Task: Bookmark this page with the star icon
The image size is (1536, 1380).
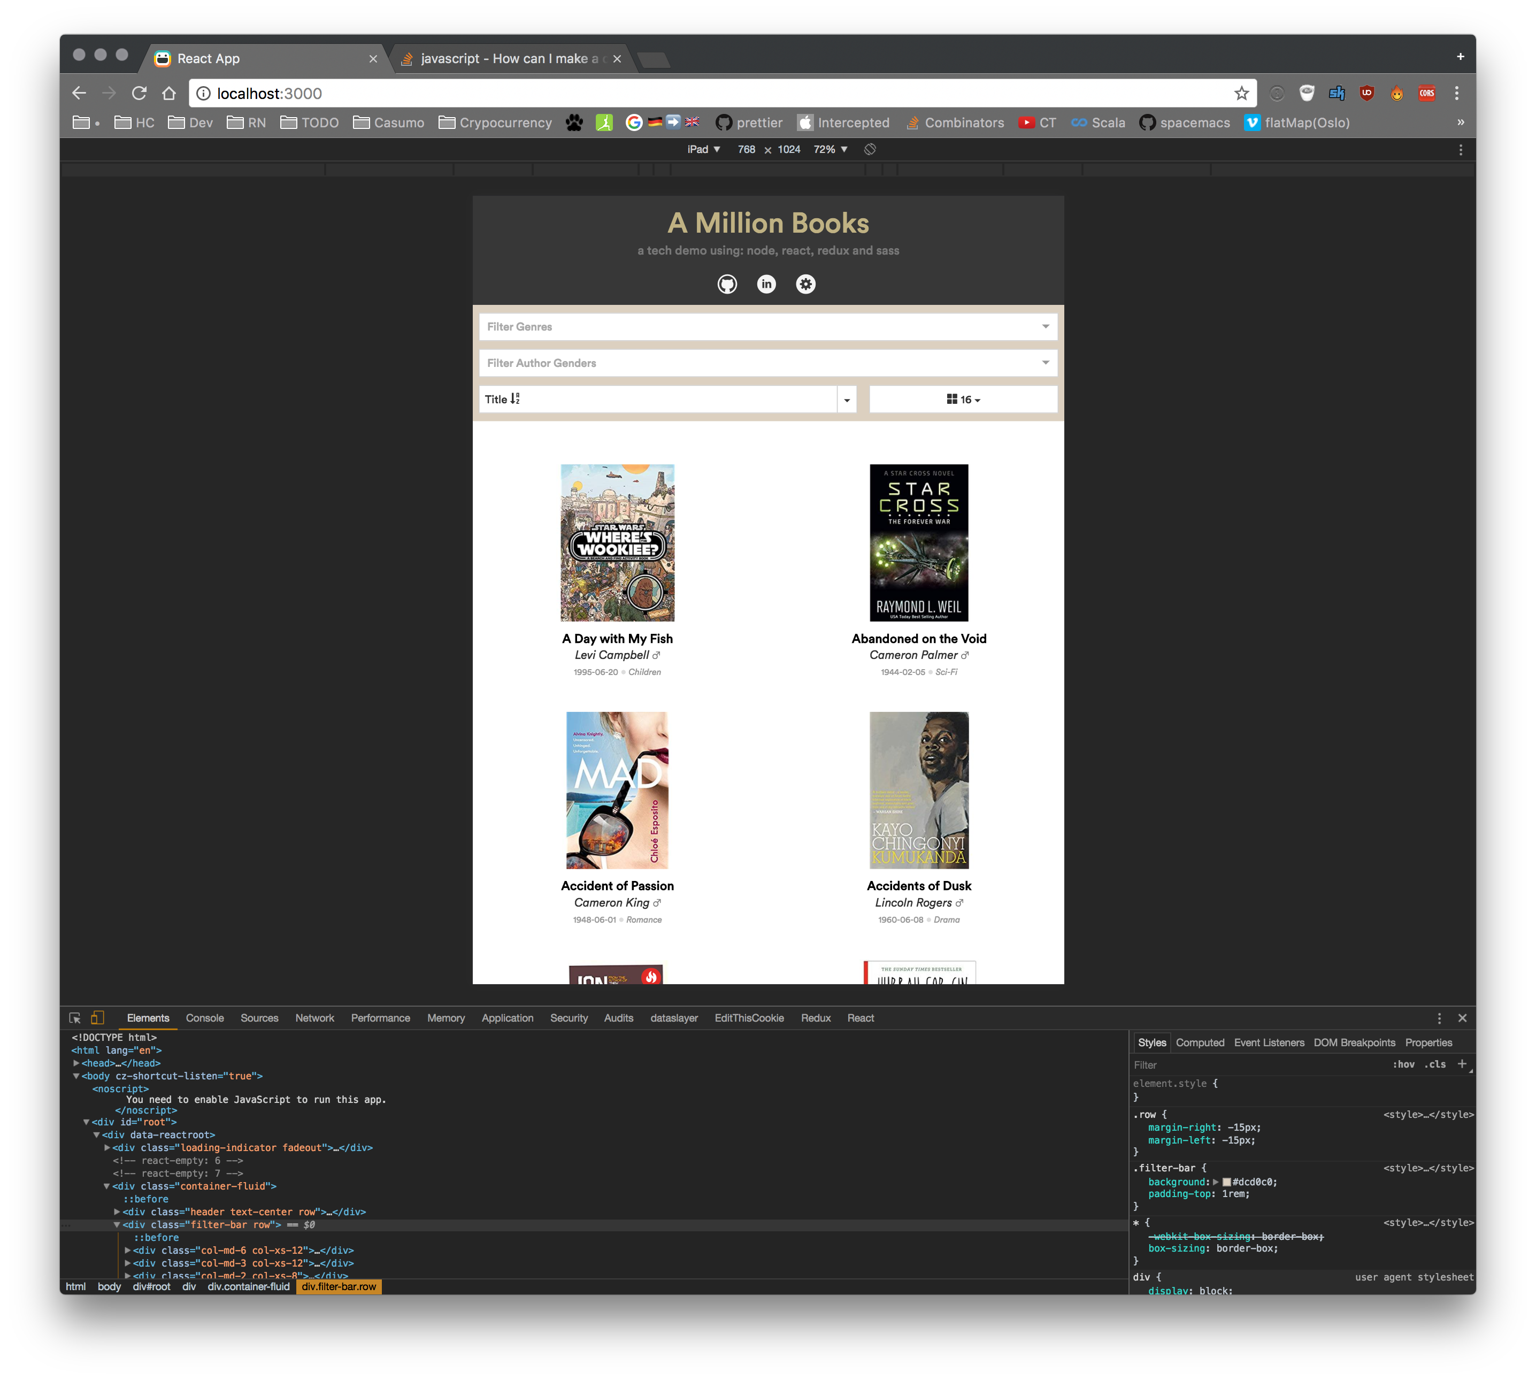Action: click(1241, 93)
